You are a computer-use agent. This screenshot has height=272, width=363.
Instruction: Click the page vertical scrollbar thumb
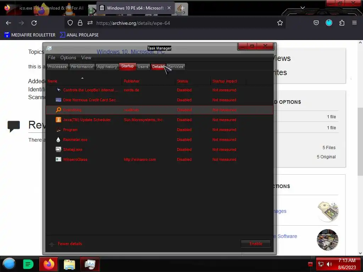pos(360,142)
